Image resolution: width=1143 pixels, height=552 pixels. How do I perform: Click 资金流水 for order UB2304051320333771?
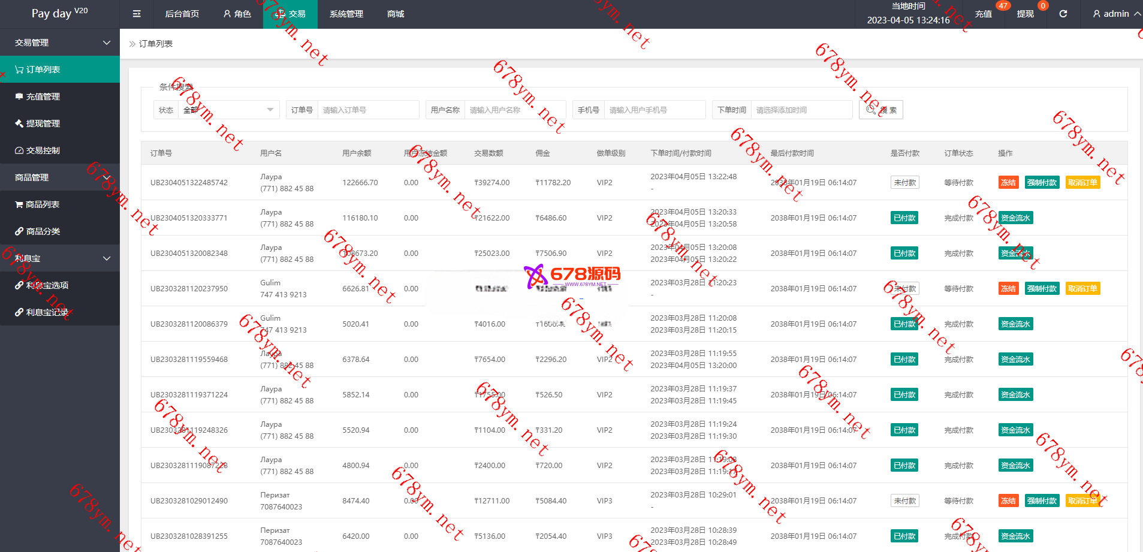pos(1015,218)
